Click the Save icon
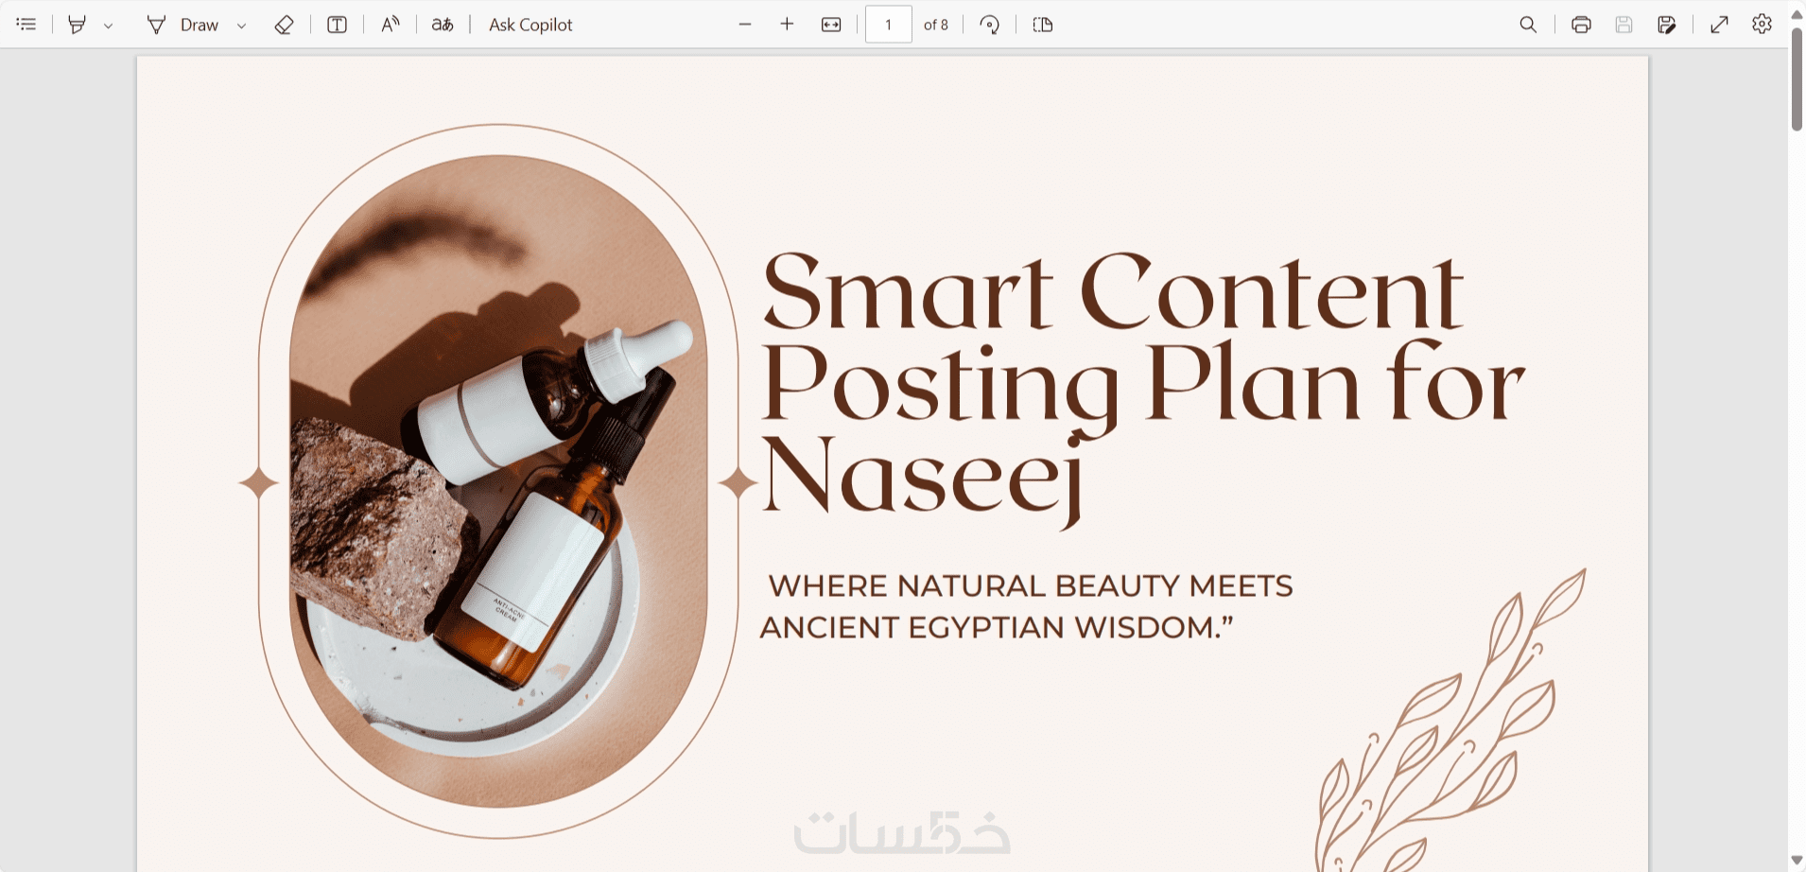The height and width of the screenshot is (872, 1806). [x=1624, y=25]
